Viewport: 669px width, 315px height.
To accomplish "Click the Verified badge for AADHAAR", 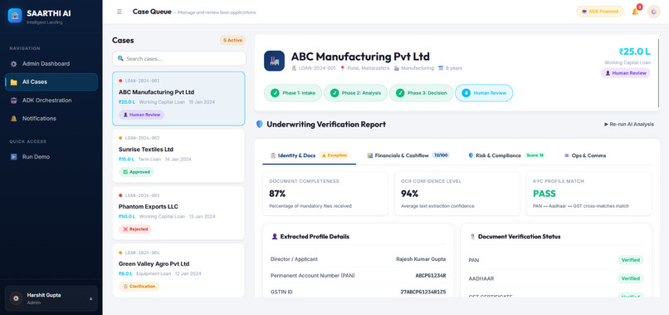I will 630,278.
